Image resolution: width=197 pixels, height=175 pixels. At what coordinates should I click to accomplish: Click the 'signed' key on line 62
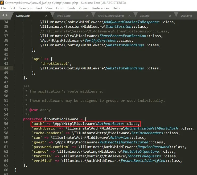pos(40,152)
